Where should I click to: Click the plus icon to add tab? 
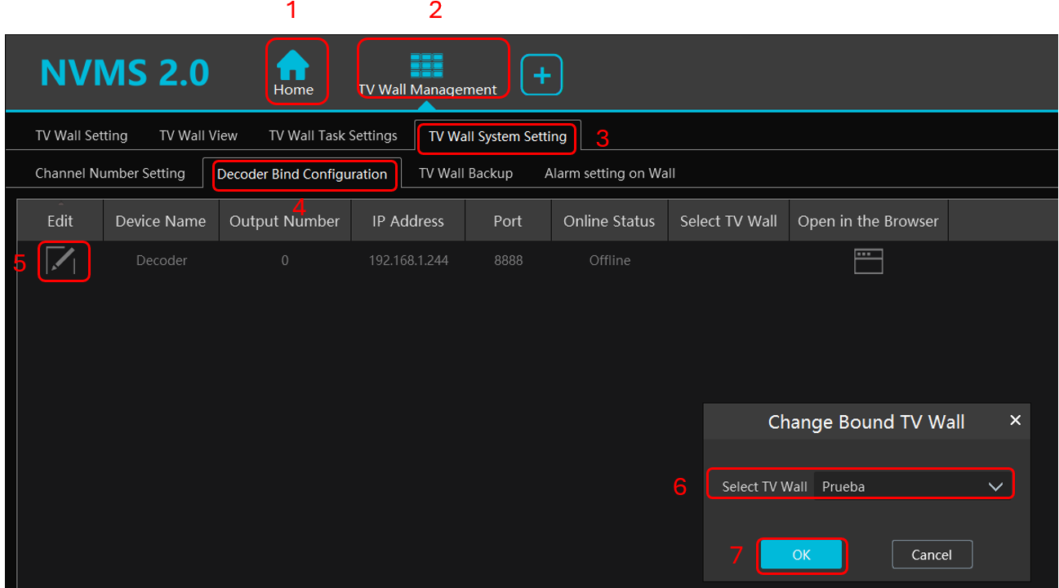click(541, 76)
